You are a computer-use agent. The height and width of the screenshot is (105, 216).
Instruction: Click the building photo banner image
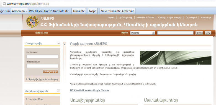[176, 58]
